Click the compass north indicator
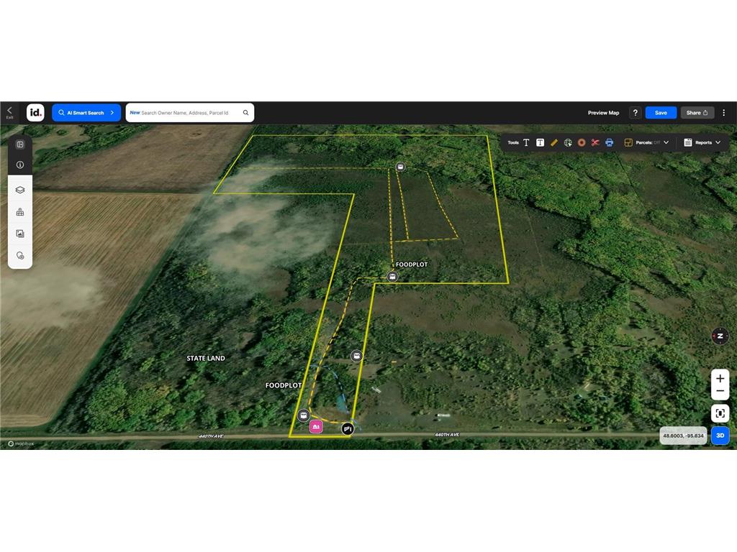The width and height of the screenshot is (737, 552). tap(720, 336)
